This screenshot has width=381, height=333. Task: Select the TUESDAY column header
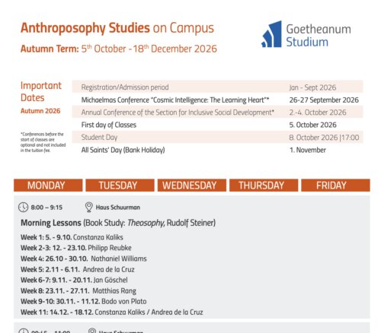coord(120,186)
